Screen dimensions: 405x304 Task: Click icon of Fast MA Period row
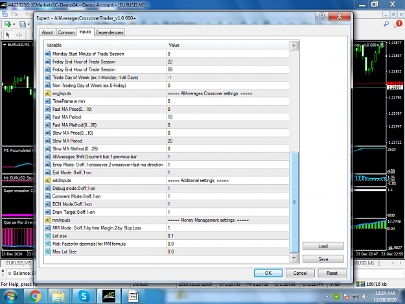[x=48, y=117]
